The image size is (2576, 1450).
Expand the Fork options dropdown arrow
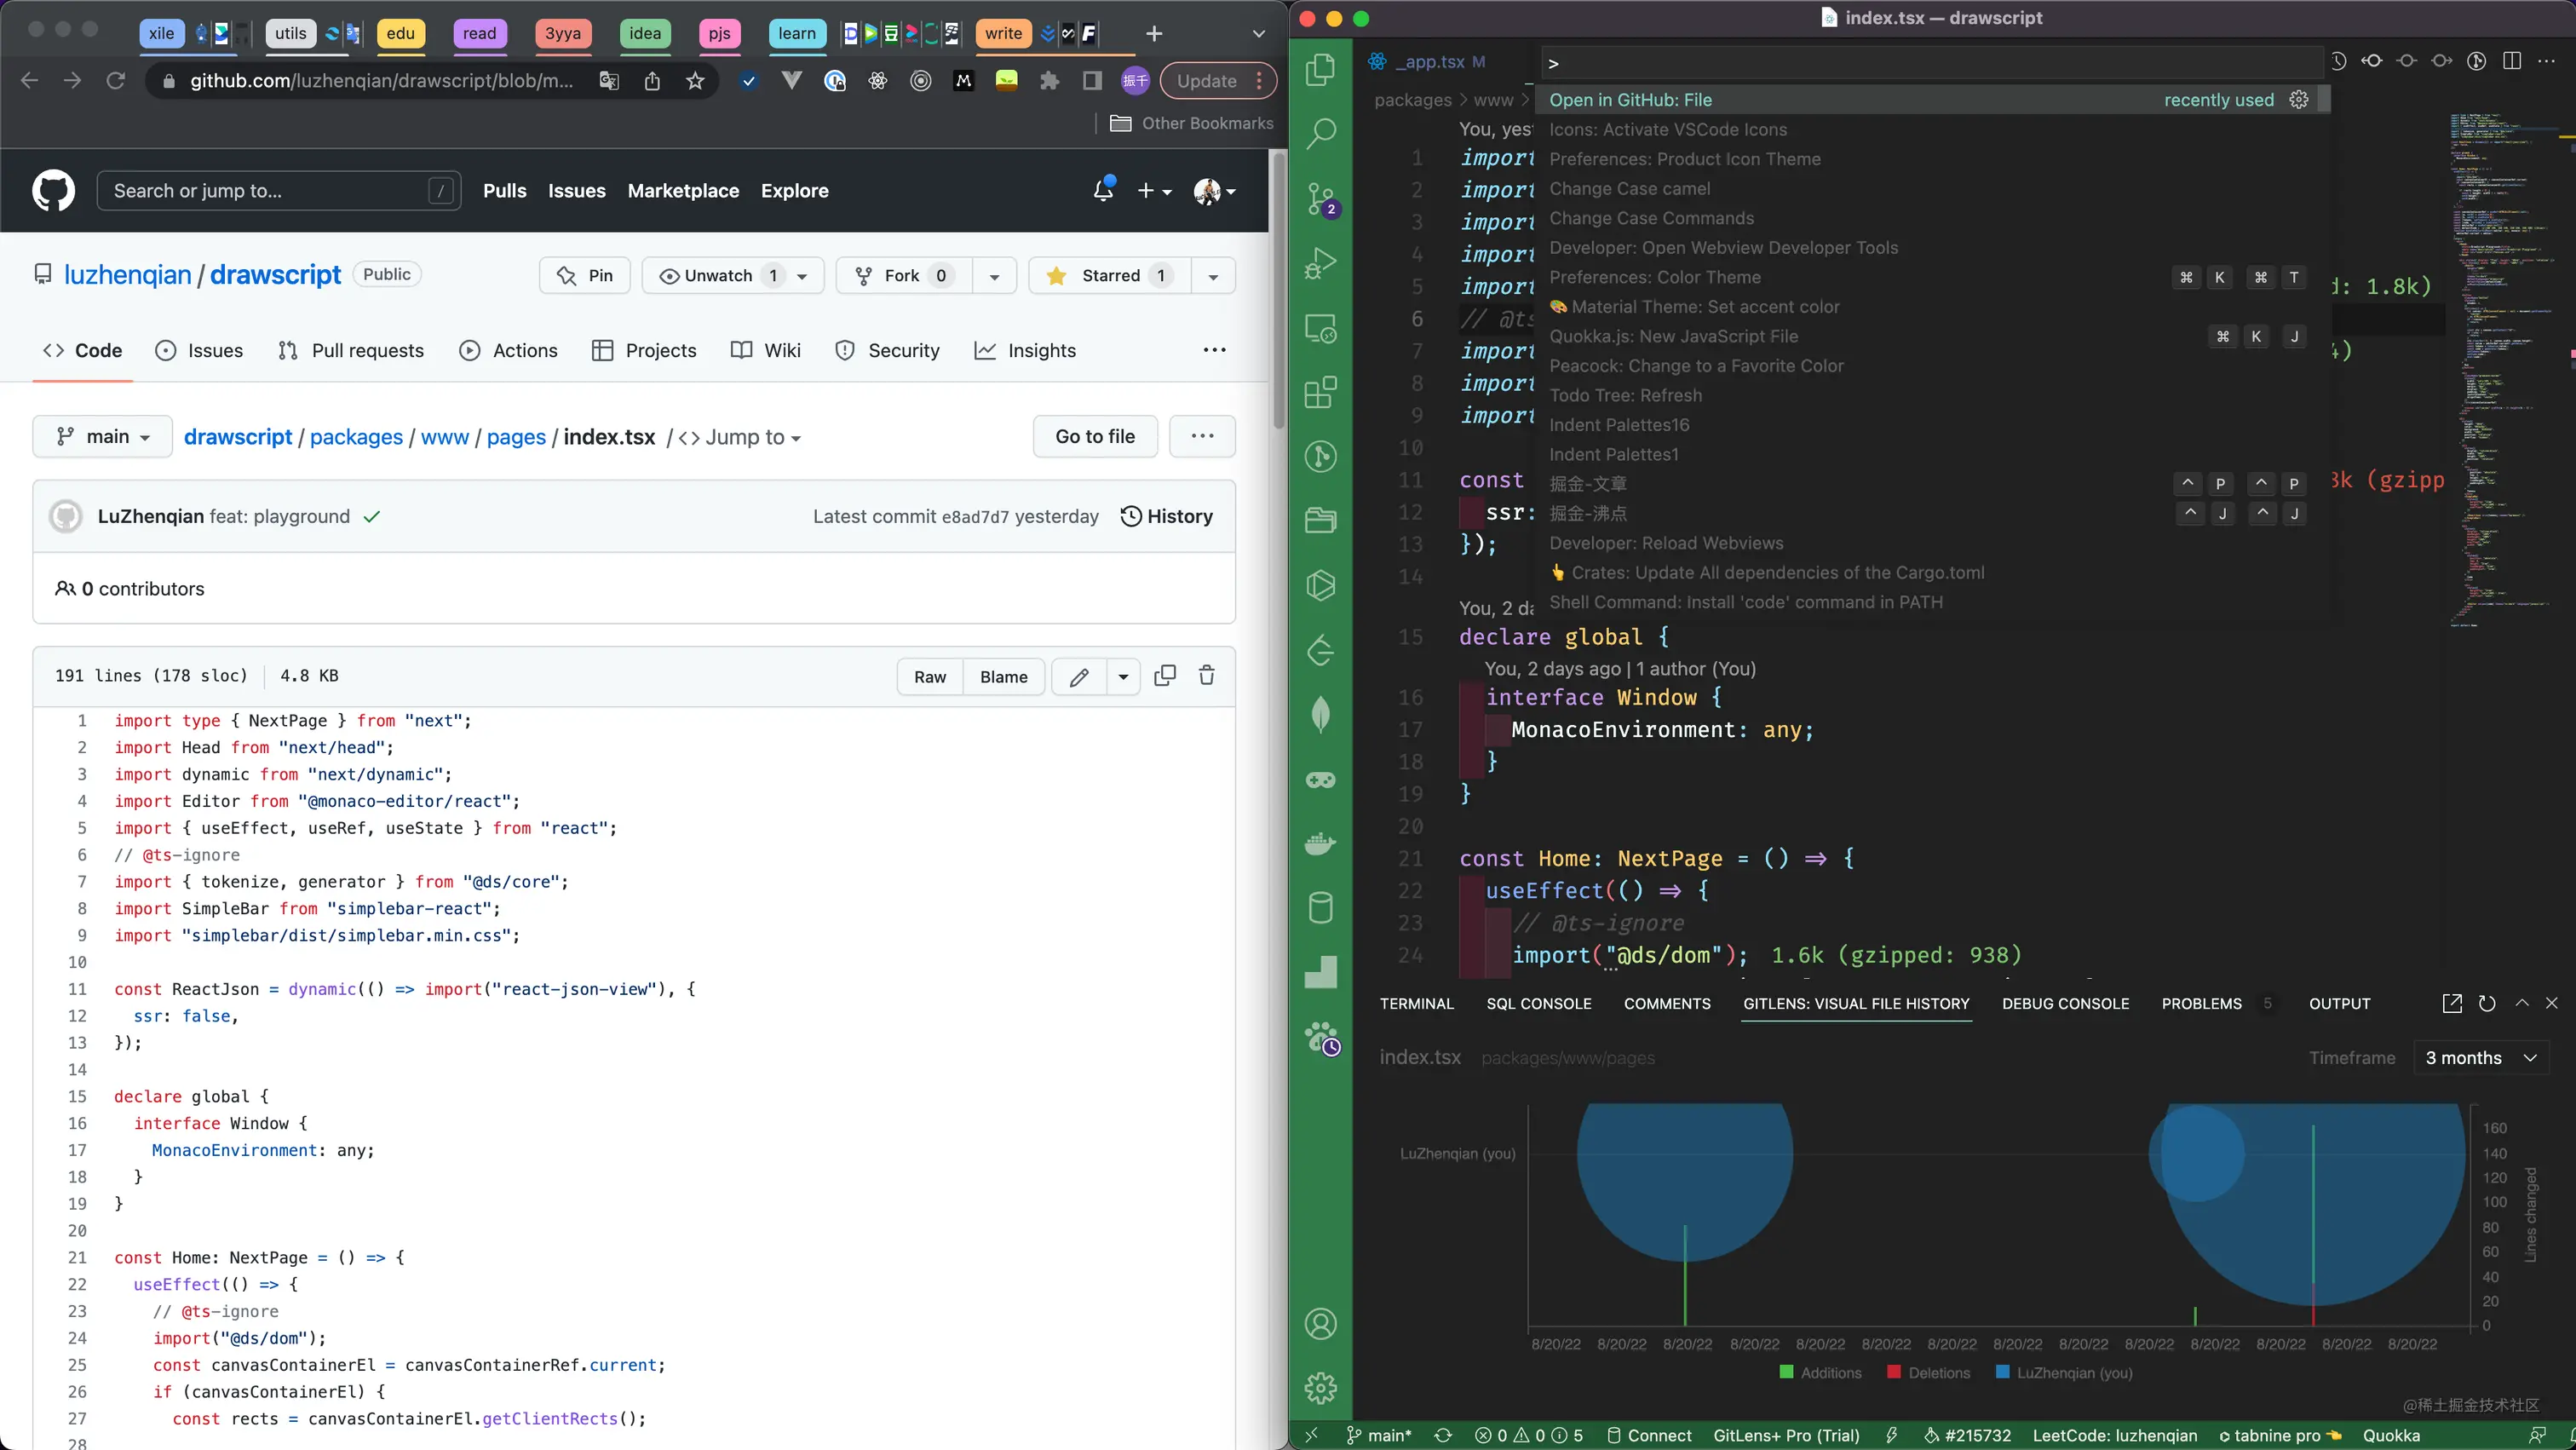tap(993, 276)
